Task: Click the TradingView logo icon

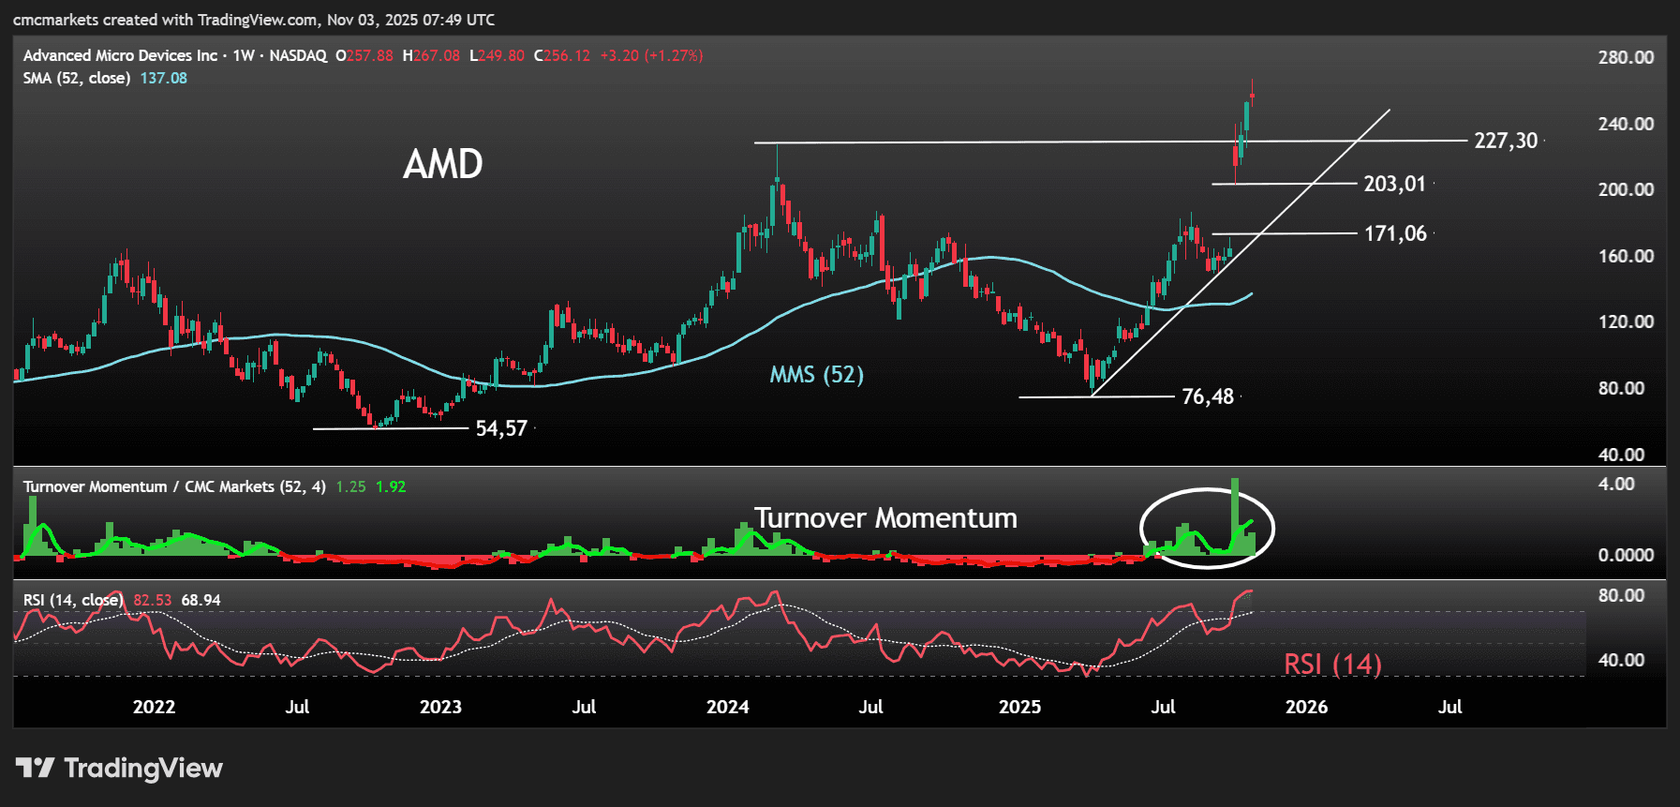Action: pyautogui.click(x=36, y=769)
